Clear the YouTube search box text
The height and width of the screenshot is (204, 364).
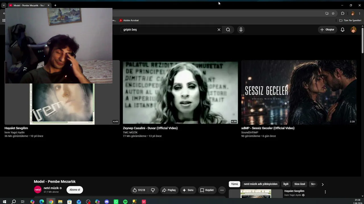[x=219, y=29]
